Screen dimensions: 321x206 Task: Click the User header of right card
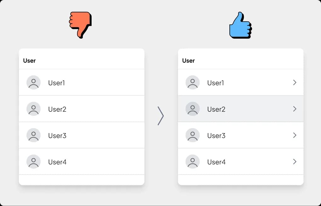[189, 61]
